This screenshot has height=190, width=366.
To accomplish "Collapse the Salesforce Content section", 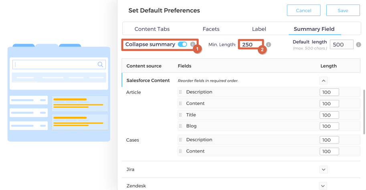I will (x=324, y=80).
